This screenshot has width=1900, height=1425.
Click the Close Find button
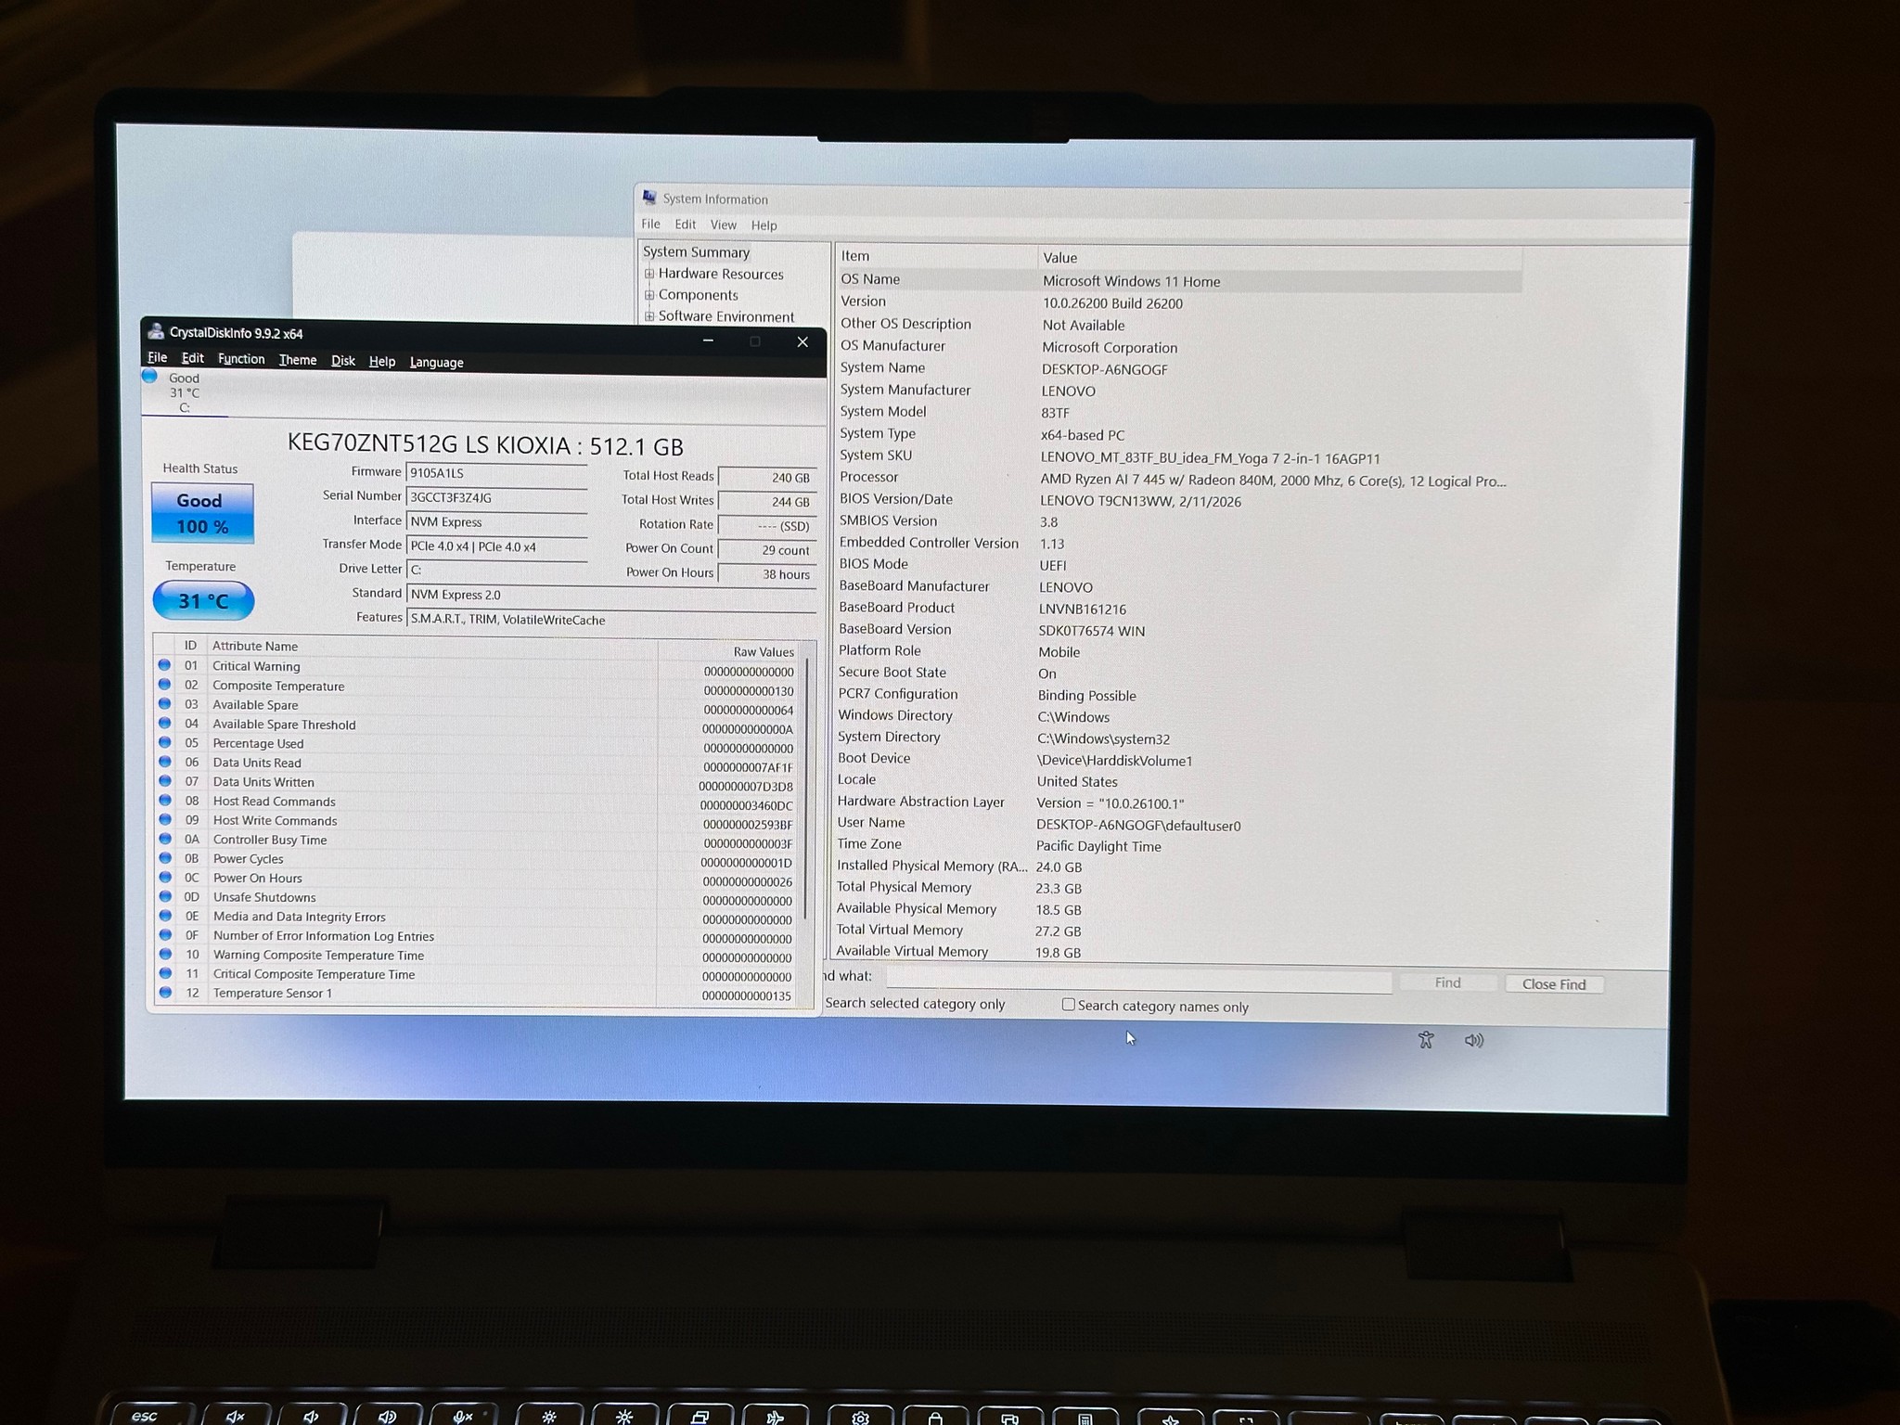[1554, 984]
